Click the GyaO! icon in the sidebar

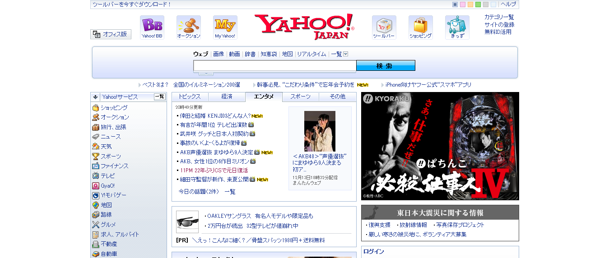tap(96, 186)
